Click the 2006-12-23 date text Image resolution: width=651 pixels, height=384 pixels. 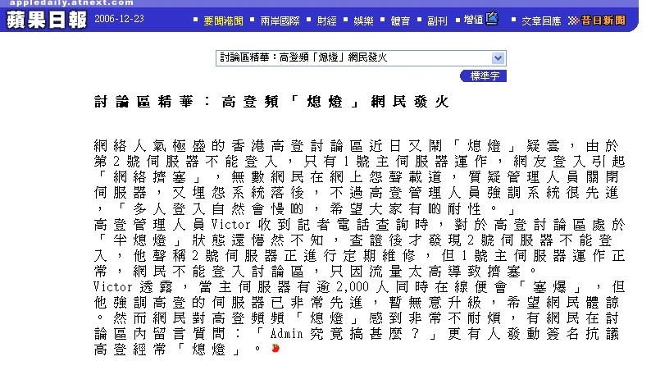coord(119,19)
